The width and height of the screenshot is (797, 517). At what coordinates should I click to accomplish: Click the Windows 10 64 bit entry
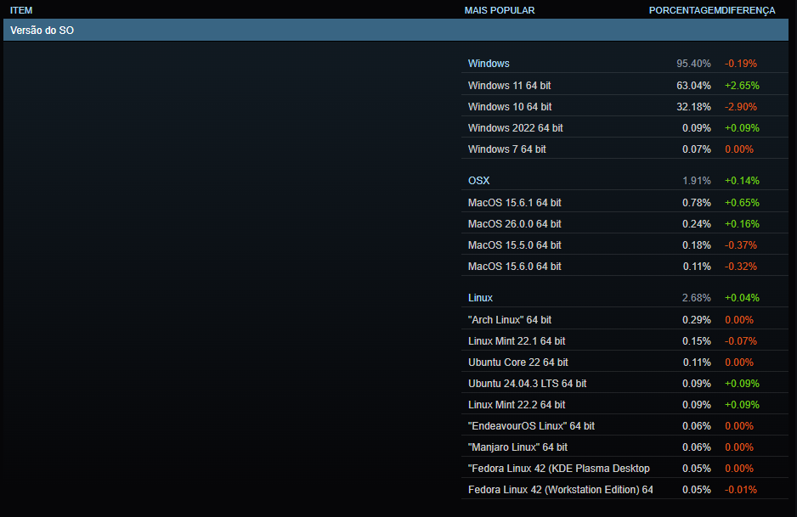pos(509,107)
